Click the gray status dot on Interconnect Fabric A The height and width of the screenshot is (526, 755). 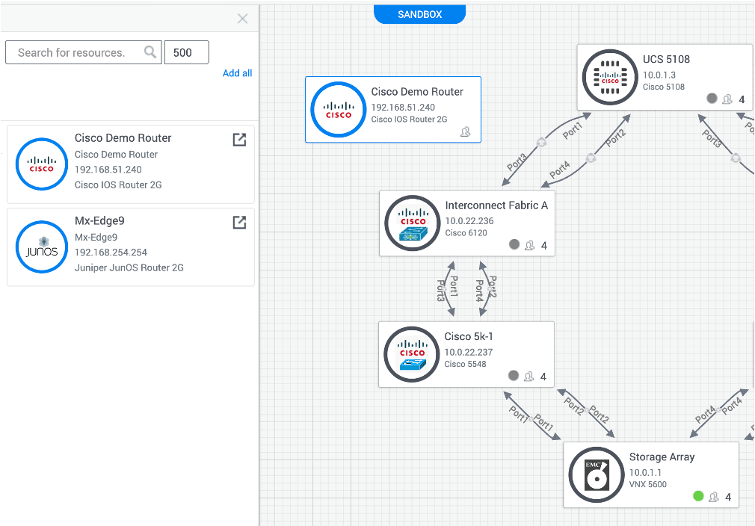coord(514,244)
